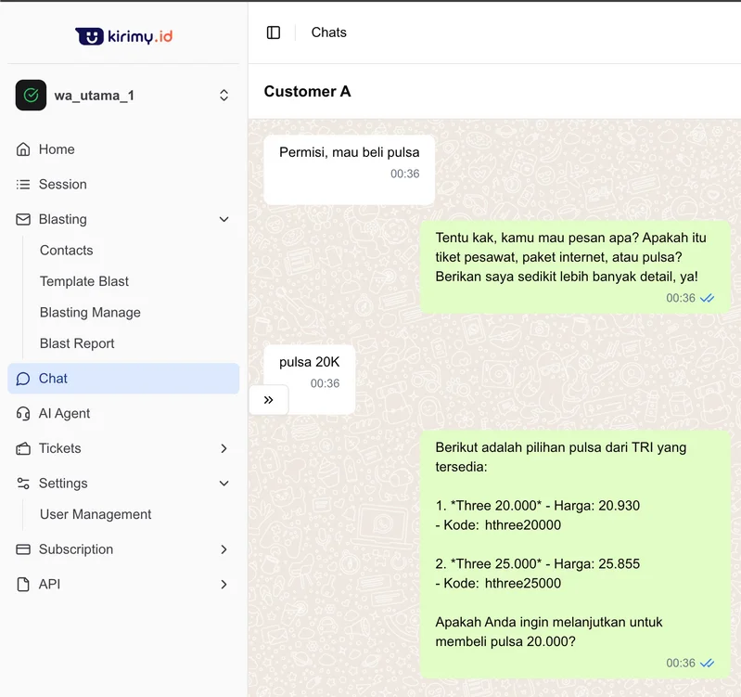
Task: Collapse the Settings chevron
Action: [224, 484]
